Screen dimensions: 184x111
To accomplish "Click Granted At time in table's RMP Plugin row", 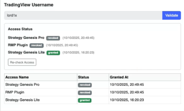I will click(127, 92).
